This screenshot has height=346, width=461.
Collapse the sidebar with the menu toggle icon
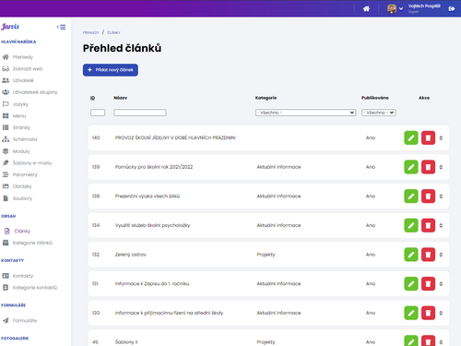tap(61, 27)
